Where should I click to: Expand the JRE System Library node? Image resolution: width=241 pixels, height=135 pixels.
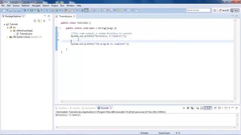point(8,37)
